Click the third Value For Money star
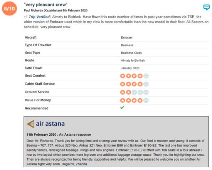 (134, 100)
